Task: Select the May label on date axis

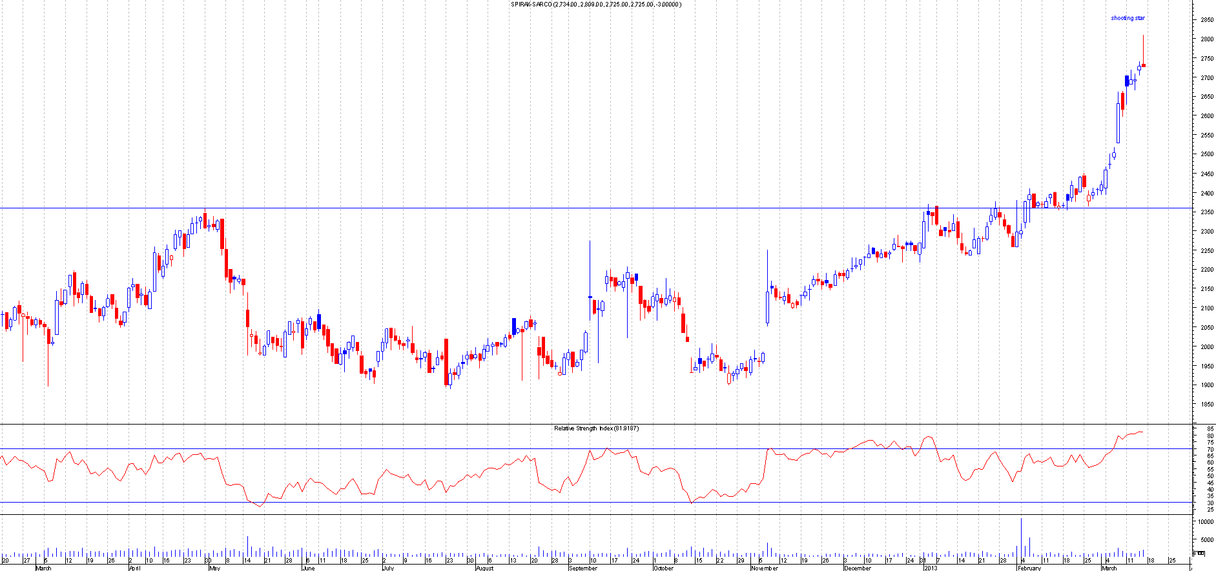Action: click(x=214, y=568)
